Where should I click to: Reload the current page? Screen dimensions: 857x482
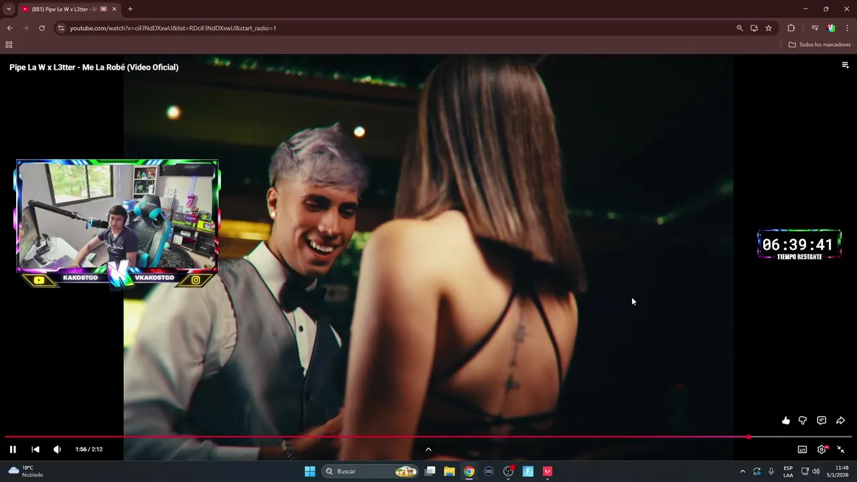click(42, 28)
